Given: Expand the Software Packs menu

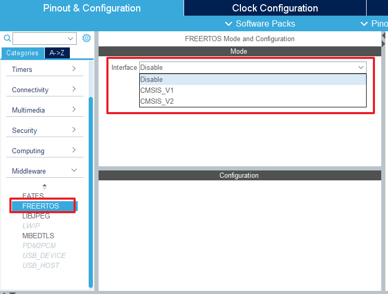Looking at the screenshot, I should tap(260, 24).
